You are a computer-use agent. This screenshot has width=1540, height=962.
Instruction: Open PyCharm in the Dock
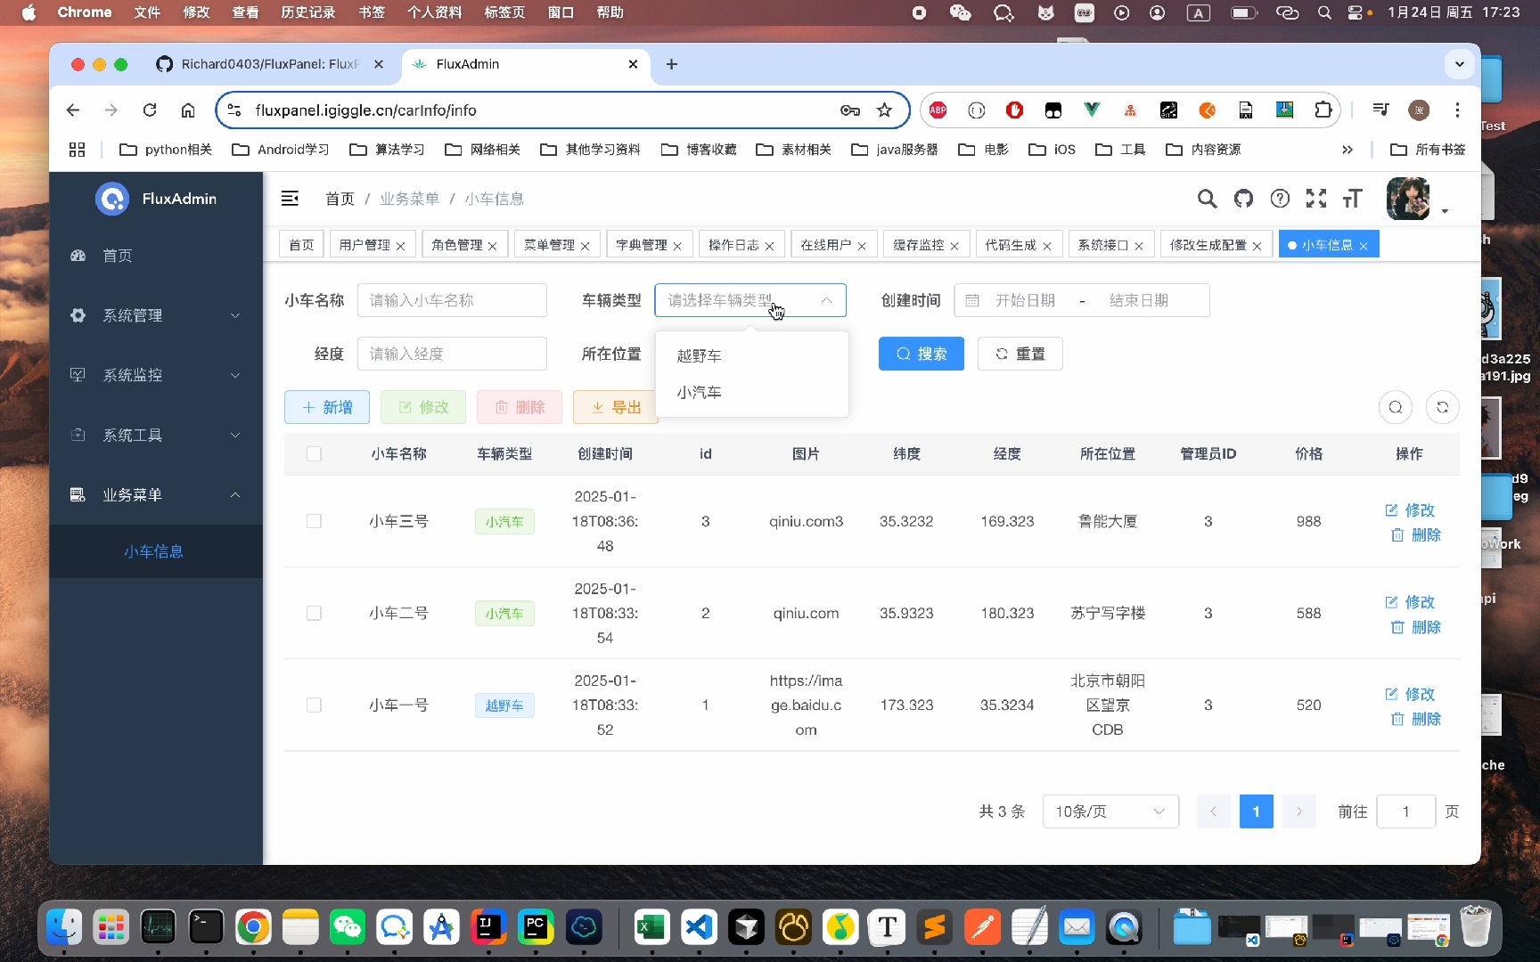[535, 927]
